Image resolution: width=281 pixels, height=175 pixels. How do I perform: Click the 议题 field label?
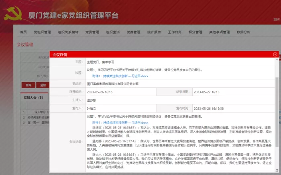click(79, 73)
